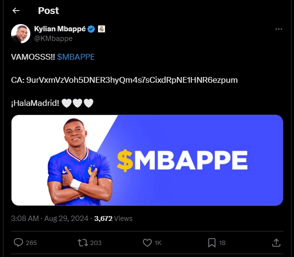The height and width of the screenshot is (257, 294).
Task: Open the three-dot more options menu
Action: pos(279,29)
